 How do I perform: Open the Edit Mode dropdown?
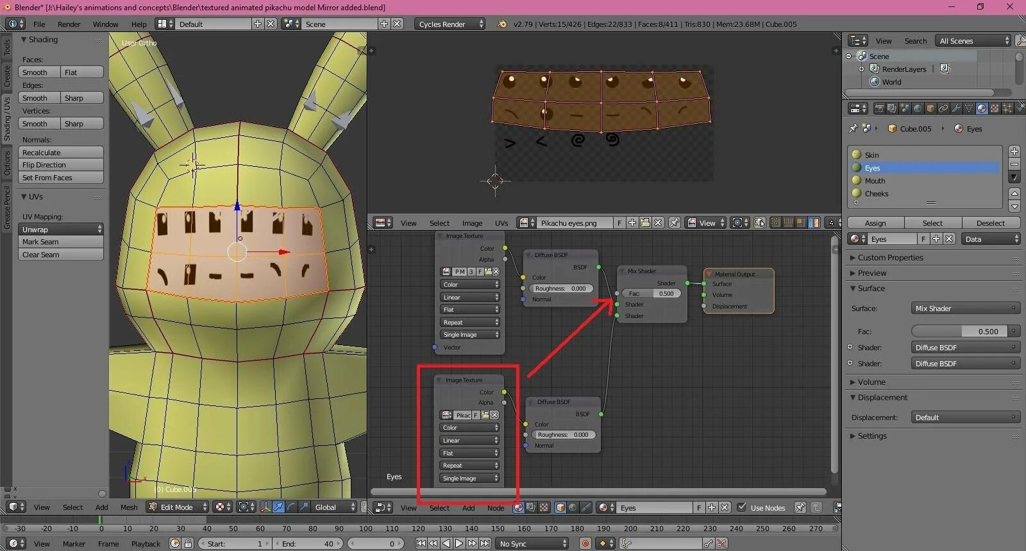[x=178, y=507]
